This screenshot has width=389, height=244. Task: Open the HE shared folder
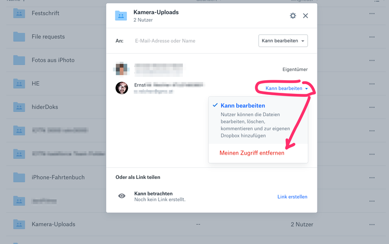(35, 84)
